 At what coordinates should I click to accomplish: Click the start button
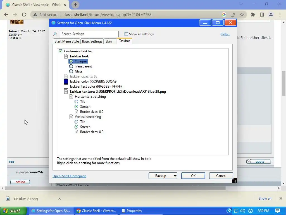13,211
